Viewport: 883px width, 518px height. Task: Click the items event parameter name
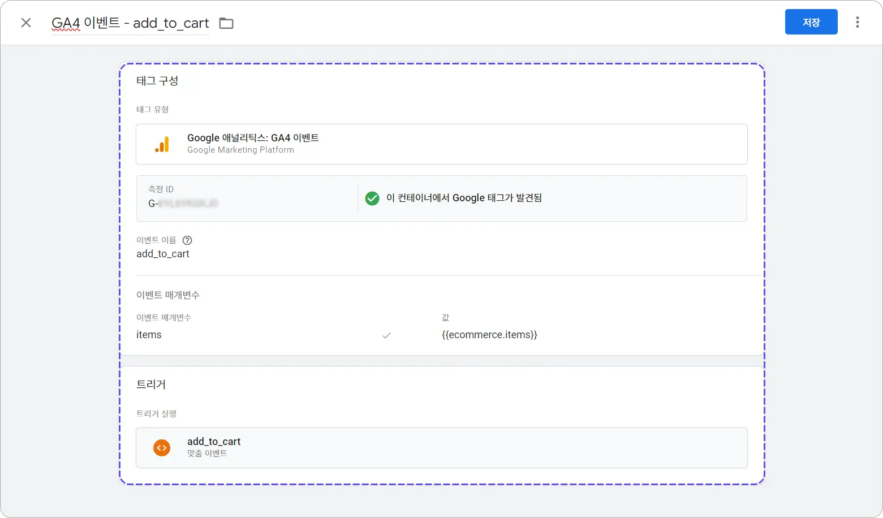point(149,335)
